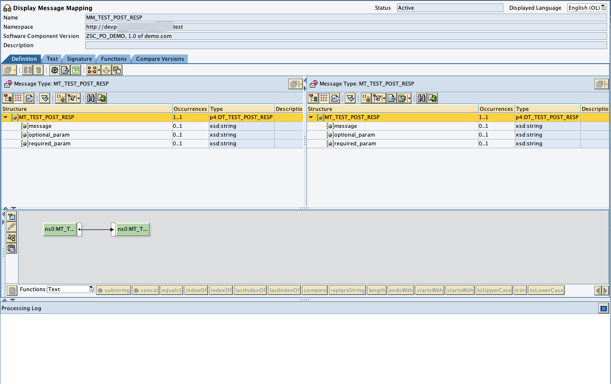Click the source structure brackets-@ icon

(x=61, y=98)
